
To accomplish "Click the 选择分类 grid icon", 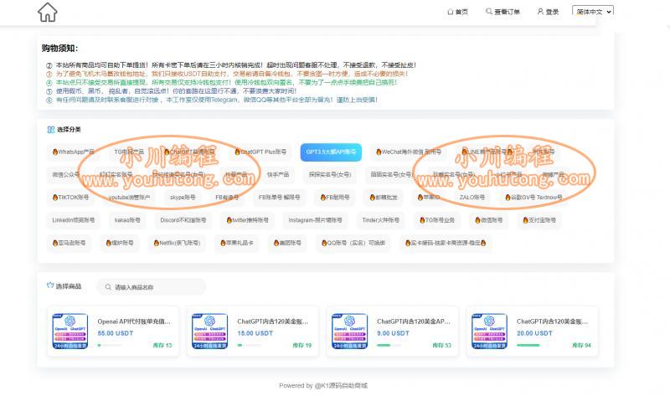I will (x=51, y=130).
